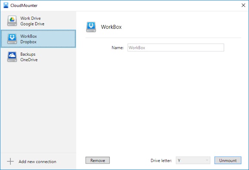Click the Drive letter dropdown arrow
Image resolution: width=249 pixels, height=170 pixels.
(x=207, y=161)
